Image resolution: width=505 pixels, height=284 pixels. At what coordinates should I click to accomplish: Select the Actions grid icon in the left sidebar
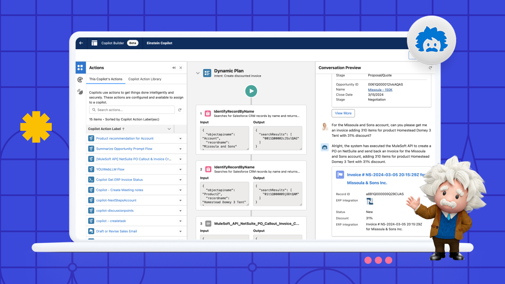coord(80,67)
